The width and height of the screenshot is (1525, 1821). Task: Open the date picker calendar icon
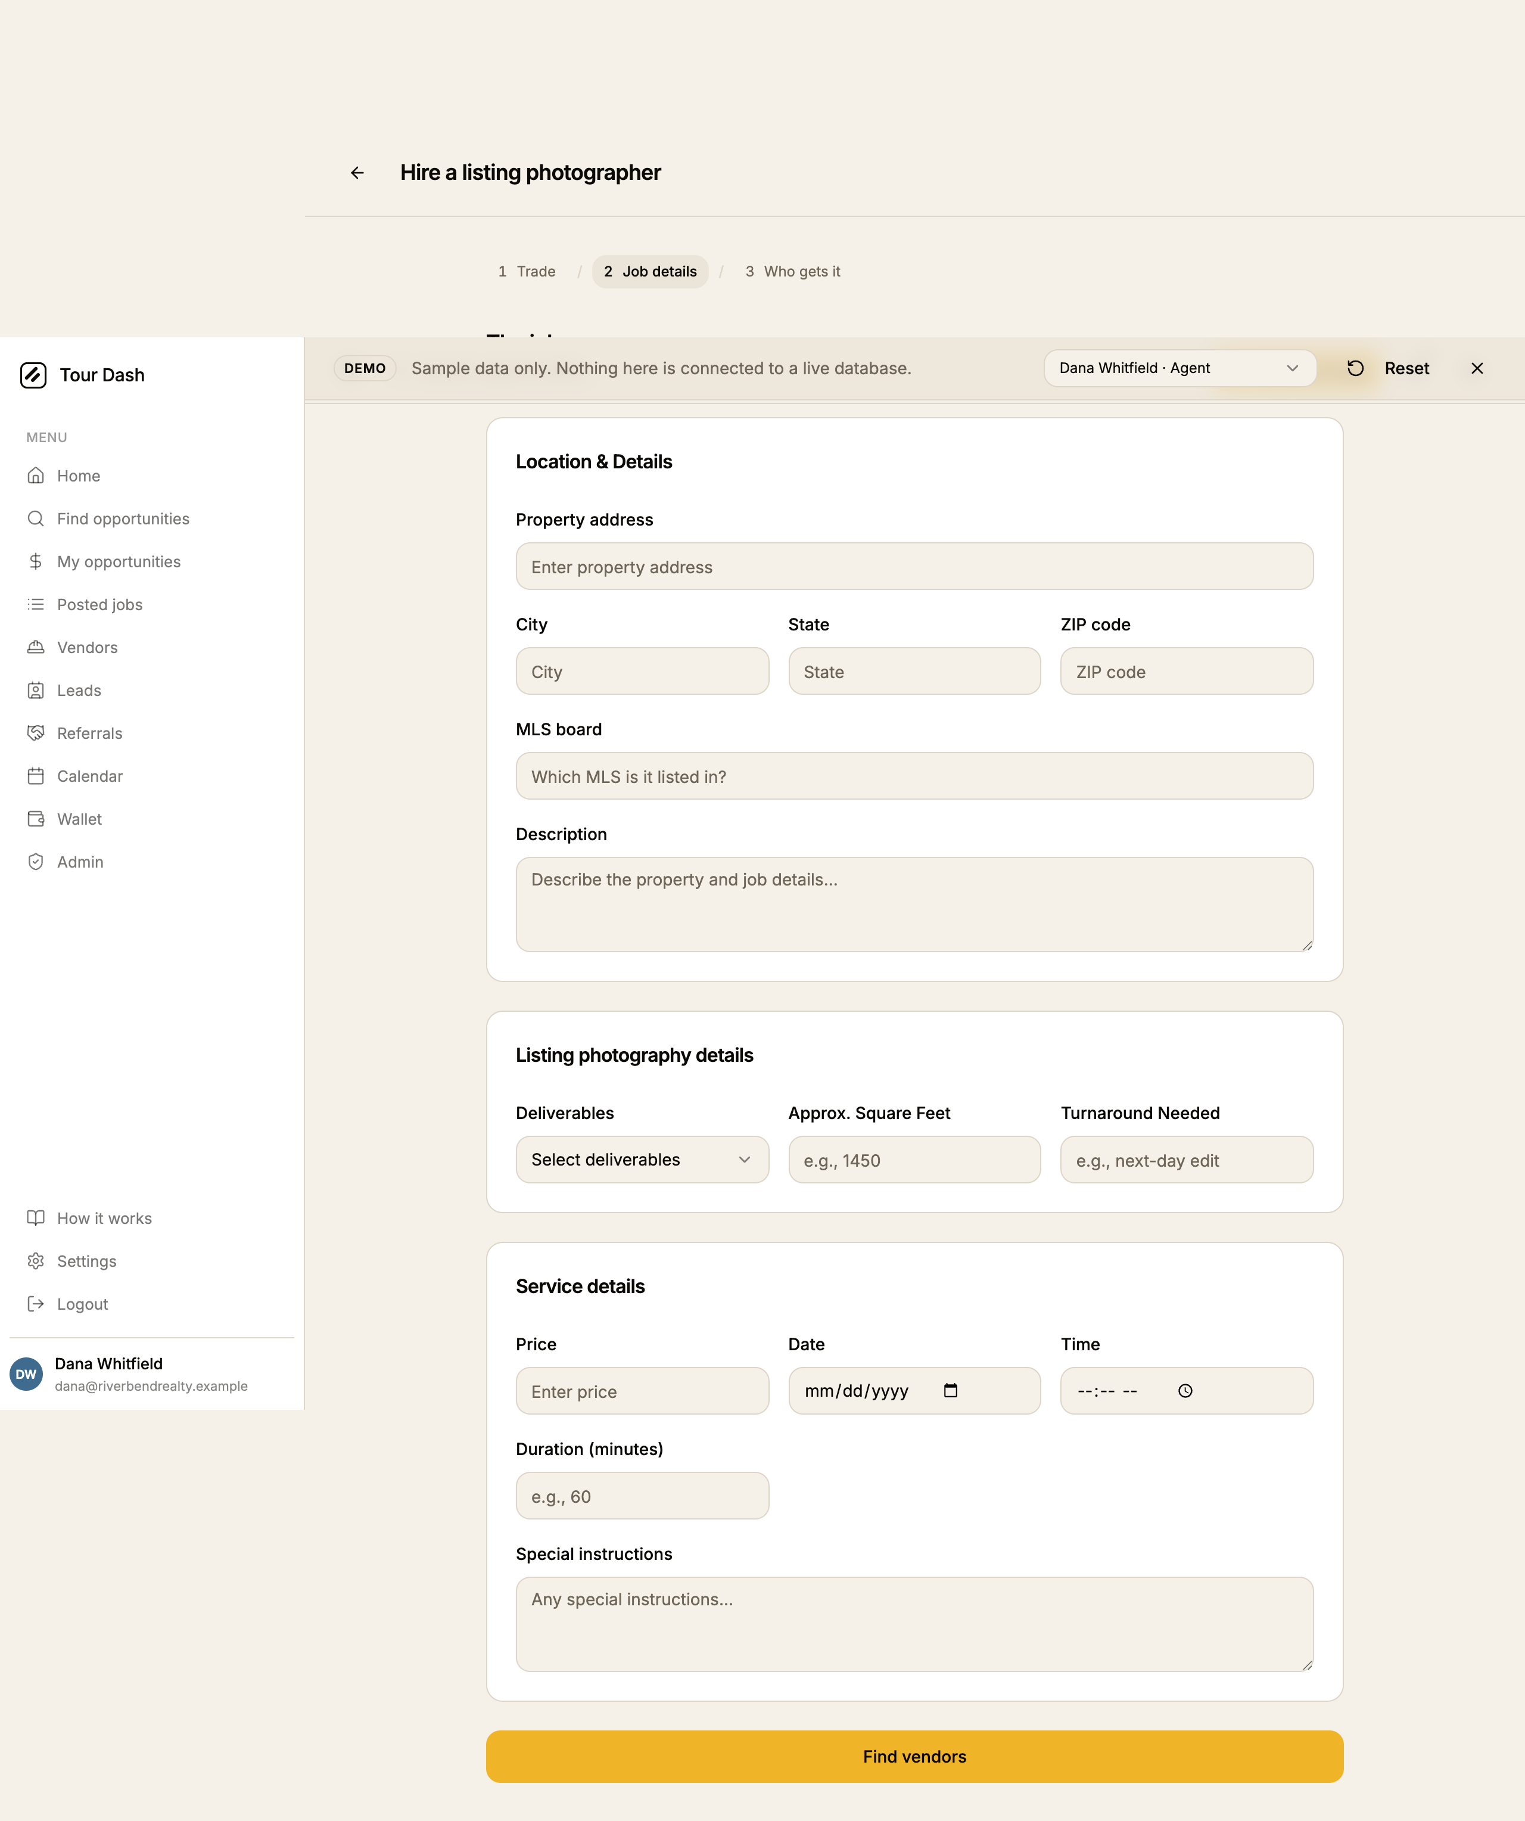pyautogui.click(x=950, y=1390)
